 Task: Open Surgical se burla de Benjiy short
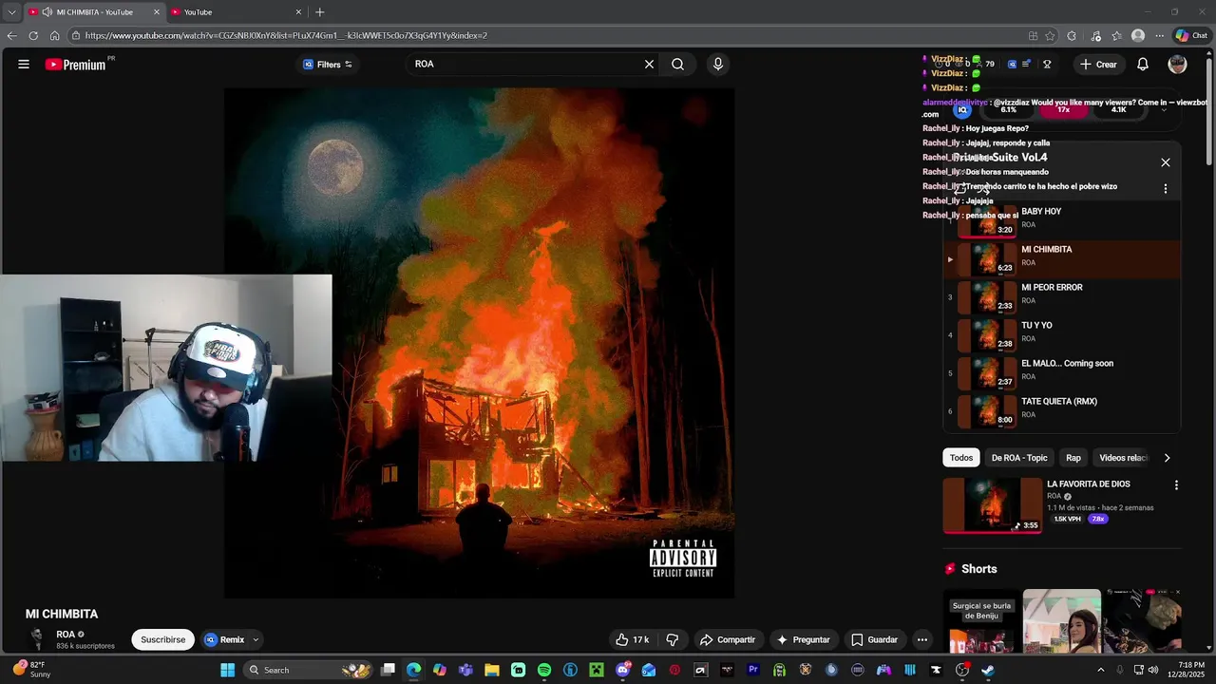tap(980, 621)
